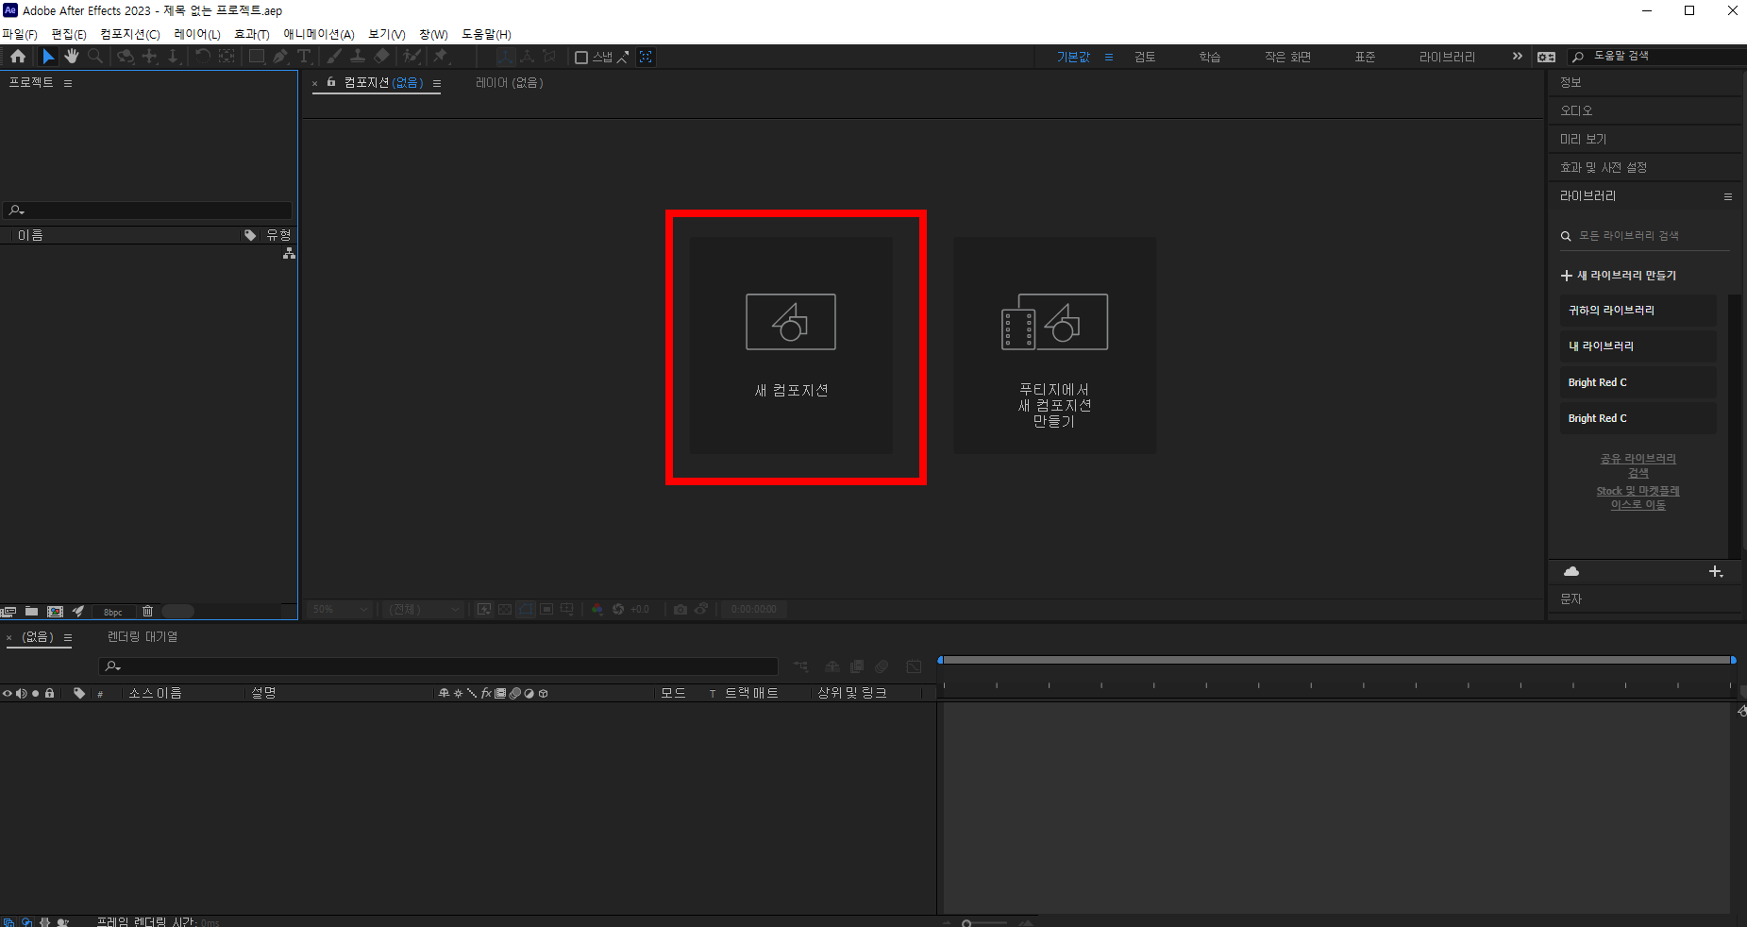Select the Zoom magnifier tool

click(x=95, y=57)
